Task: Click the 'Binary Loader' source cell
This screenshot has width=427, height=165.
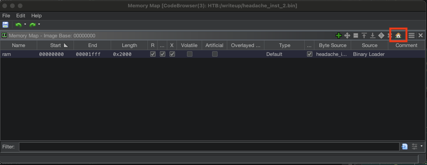Action: (370, 54)
